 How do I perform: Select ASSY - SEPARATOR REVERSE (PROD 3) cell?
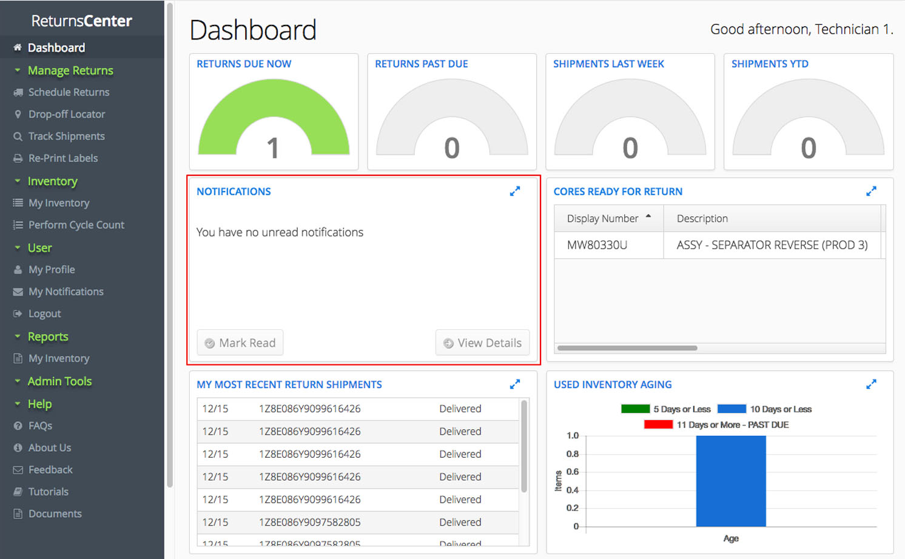coord(772,245)
